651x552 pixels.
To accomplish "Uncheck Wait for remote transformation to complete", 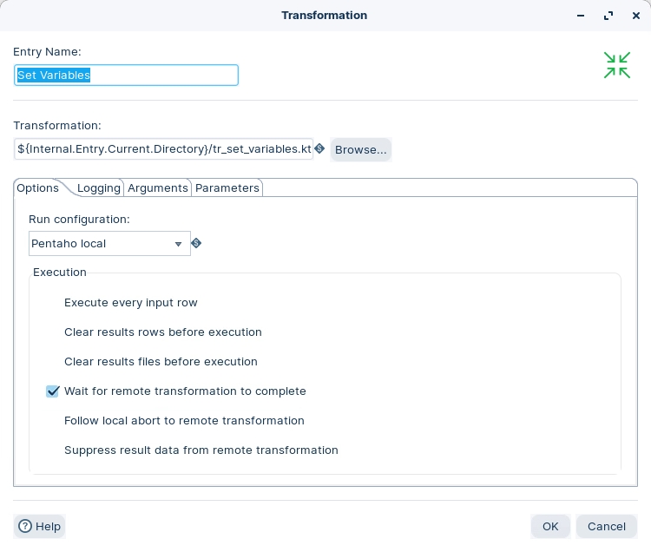I will [53, 391].
